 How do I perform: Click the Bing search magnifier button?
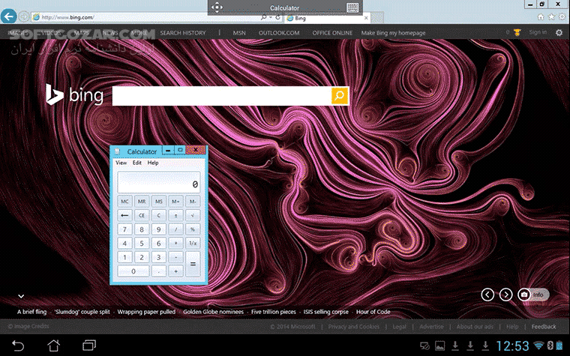[x=340, y=96]
